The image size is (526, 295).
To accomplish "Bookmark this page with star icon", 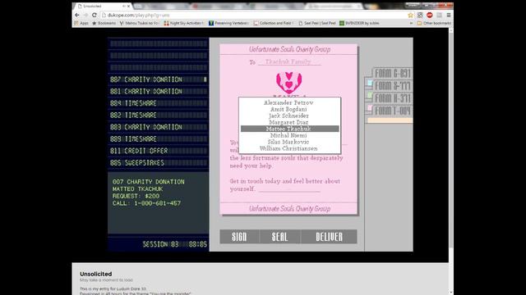I will (410, 15).
